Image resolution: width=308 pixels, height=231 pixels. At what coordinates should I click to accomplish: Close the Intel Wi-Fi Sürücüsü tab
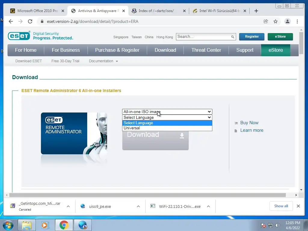[x=245, y=11]
